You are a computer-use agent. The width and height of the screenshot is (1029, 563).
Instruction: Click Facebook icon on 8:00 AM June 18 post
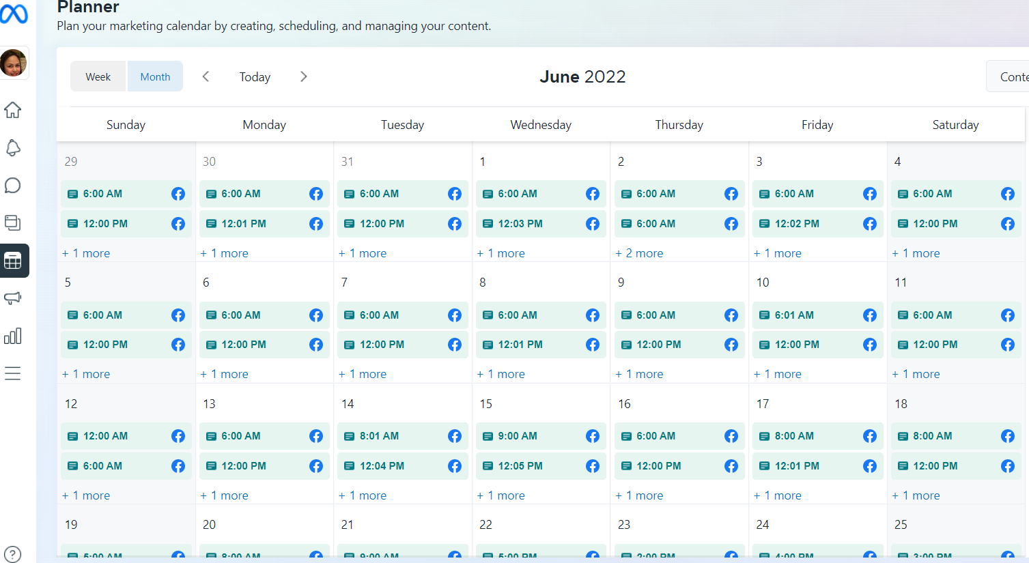(x=1008, y=436)
